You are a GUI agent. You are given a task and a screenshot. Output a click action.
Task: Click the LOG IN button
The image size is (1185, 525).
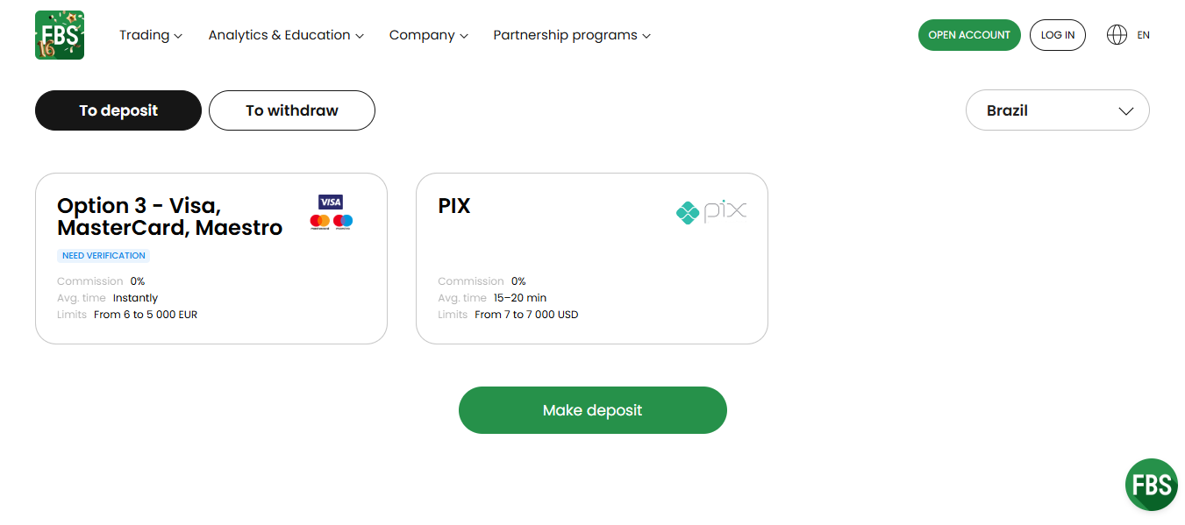coord(1057,35)
